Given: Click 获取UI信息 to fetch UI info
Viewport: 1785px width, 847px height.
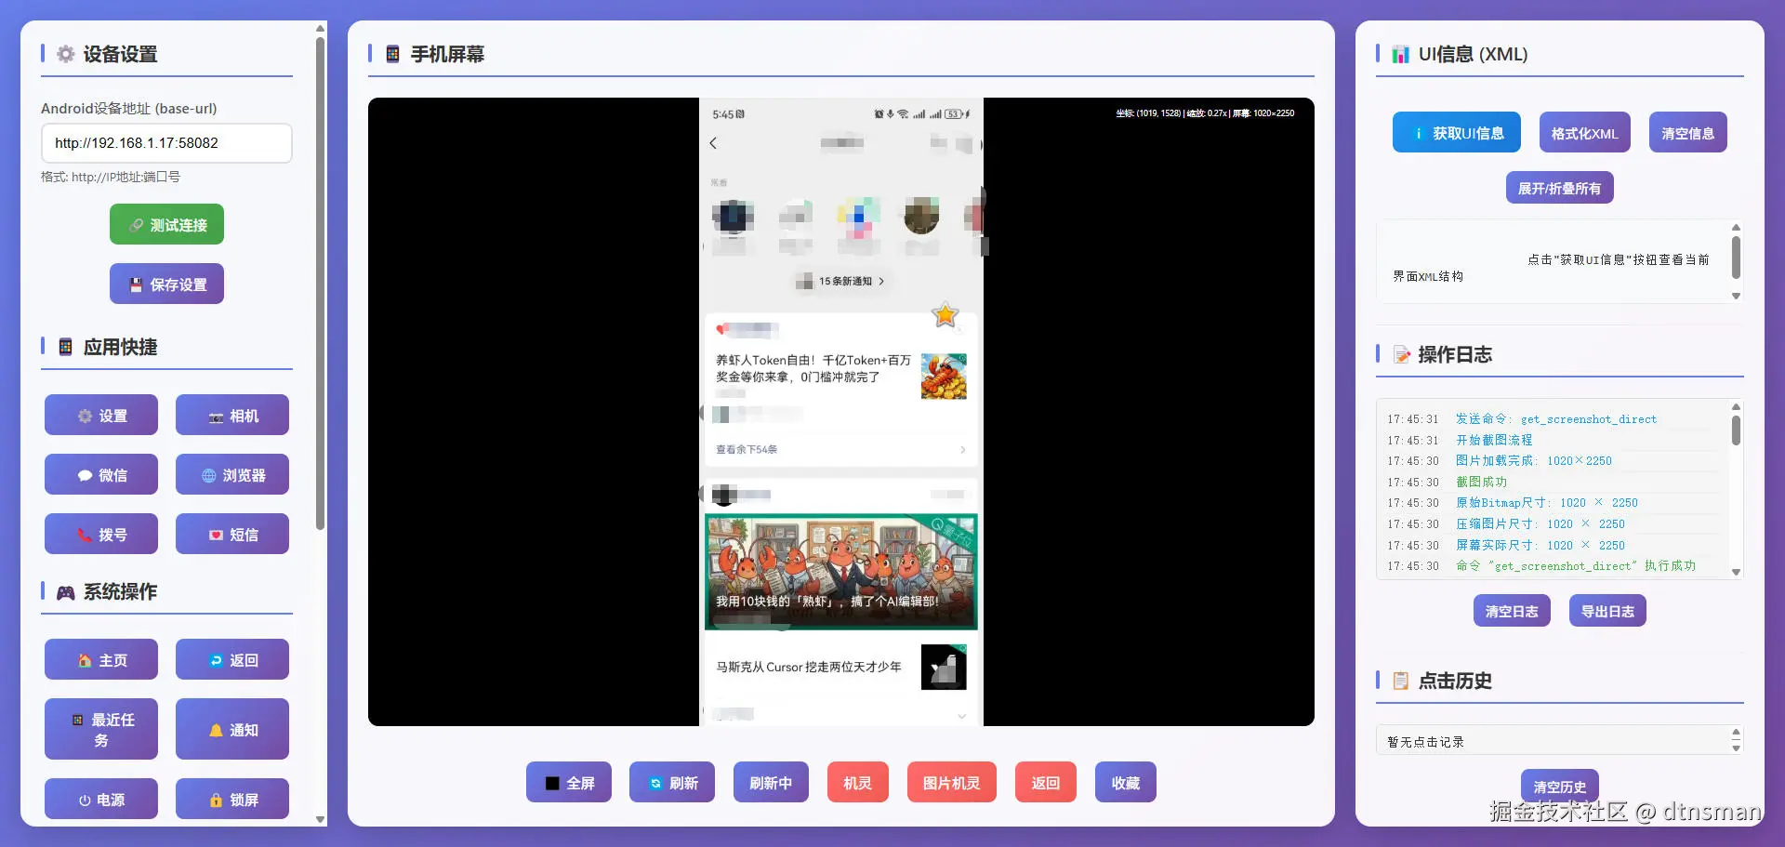Looking at the screenshot, I should click(x=1456, y=132).
